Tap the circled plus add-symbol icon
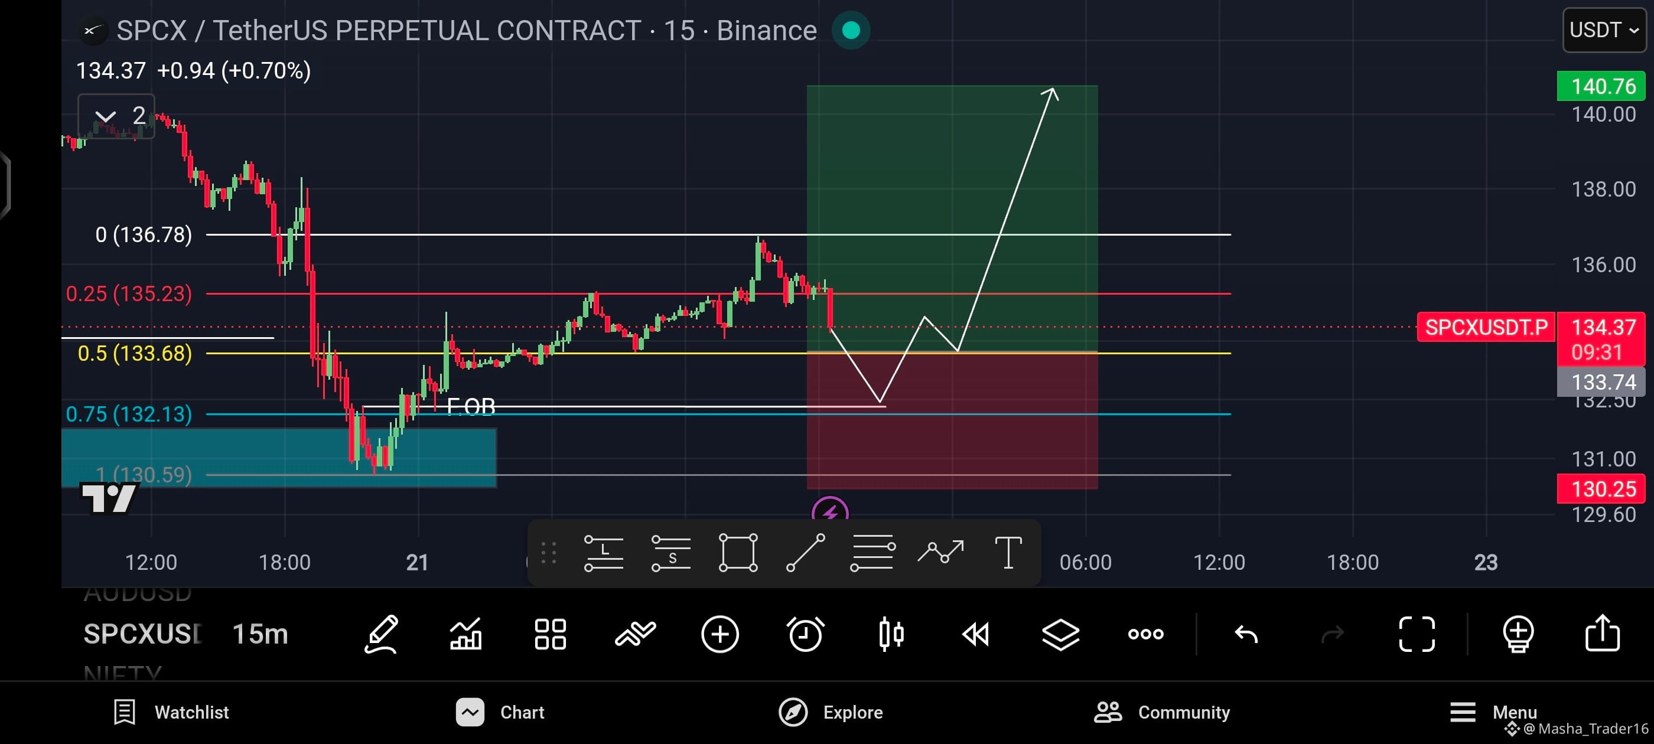 point(719,634)
